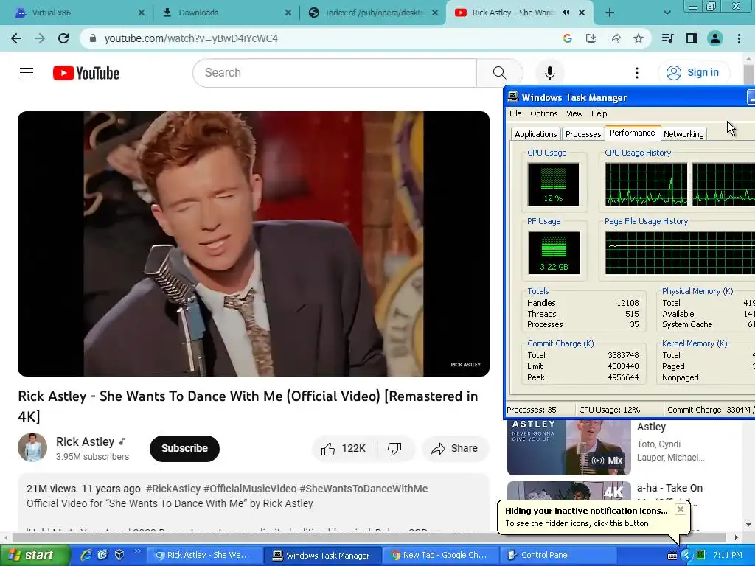Open the Rick Astley Mix thumbnail

568,447
